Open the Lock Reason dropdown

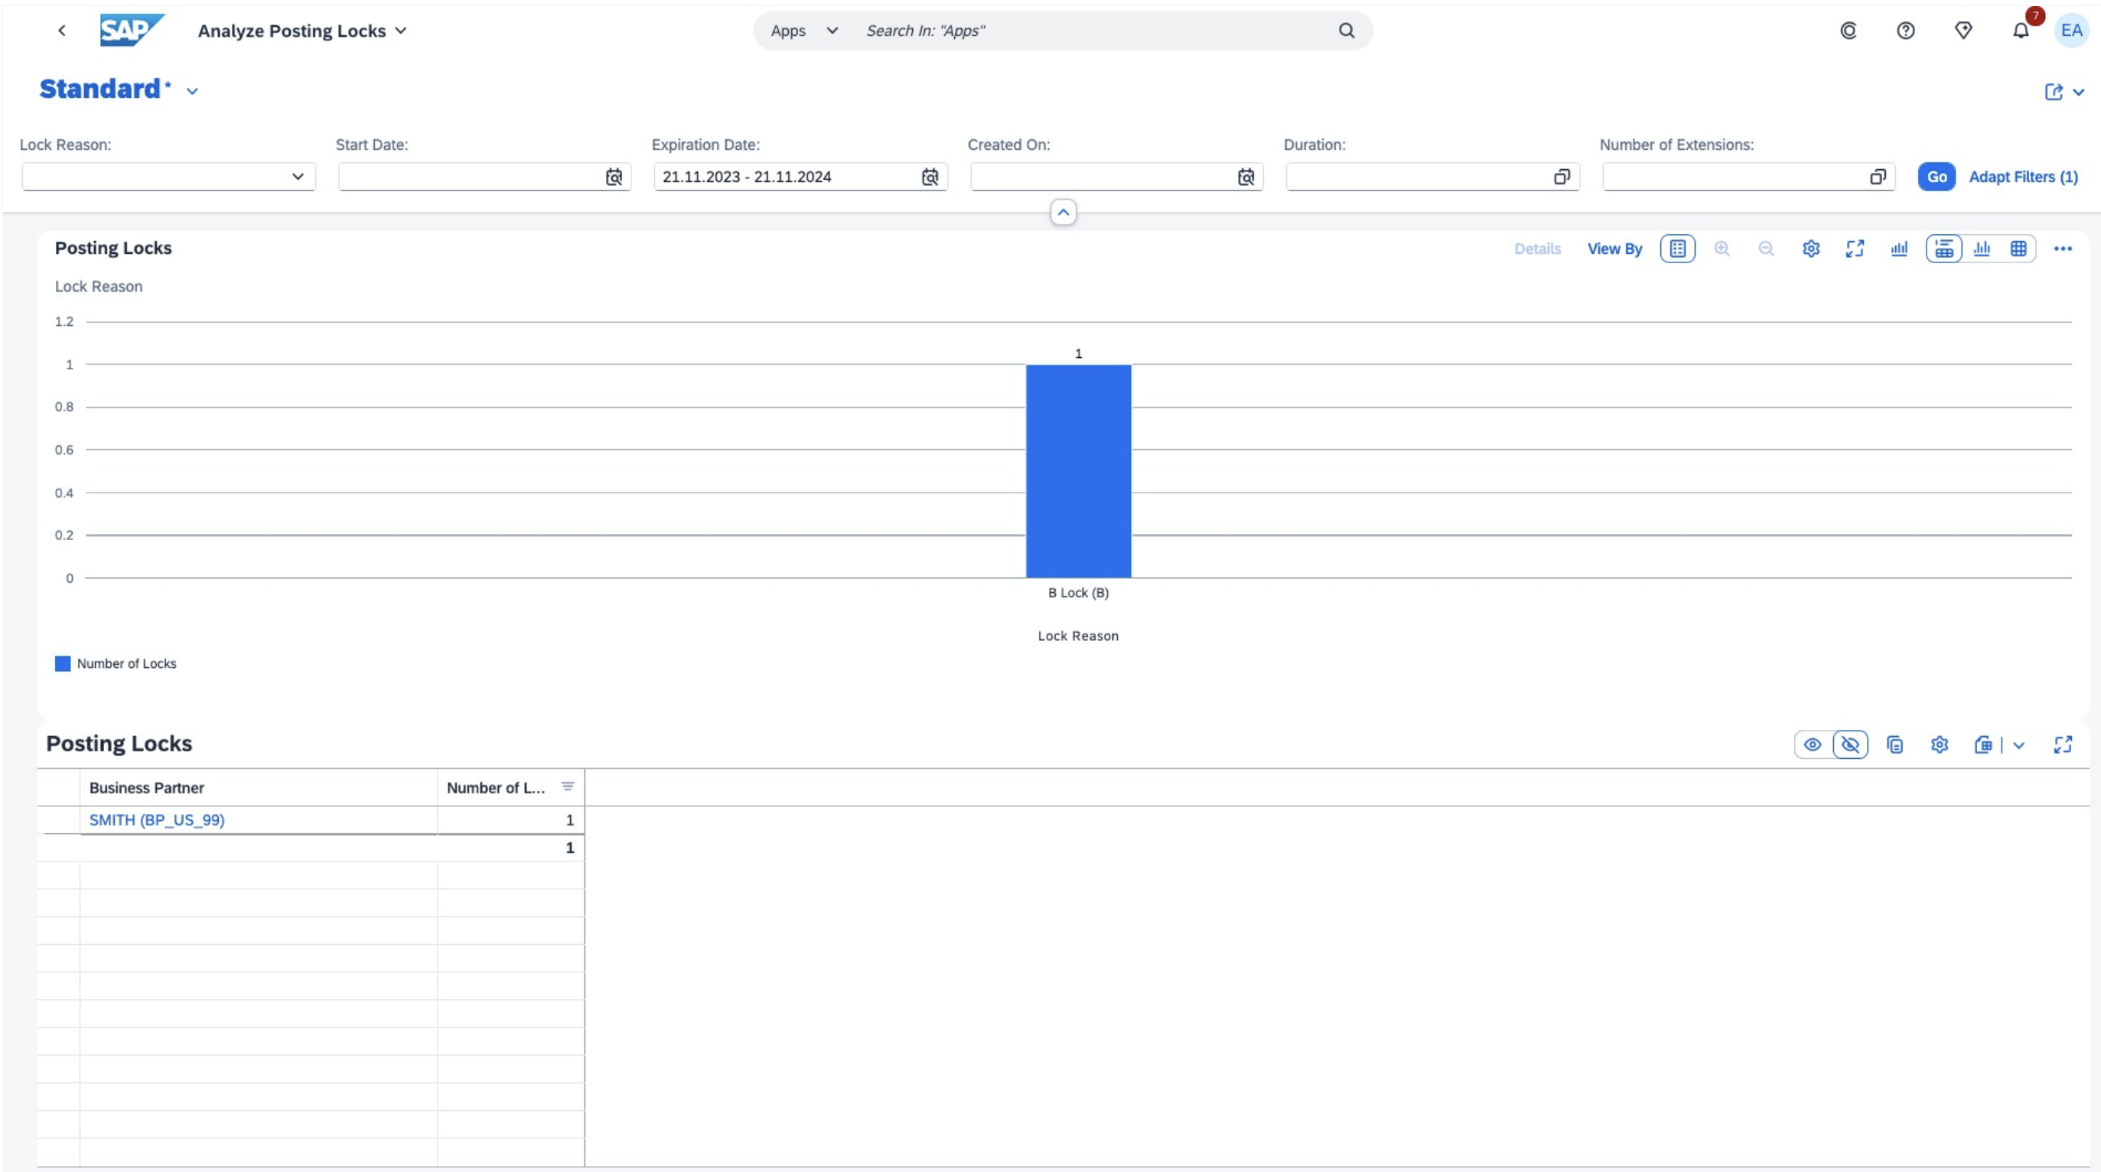(x=297, y=176)
